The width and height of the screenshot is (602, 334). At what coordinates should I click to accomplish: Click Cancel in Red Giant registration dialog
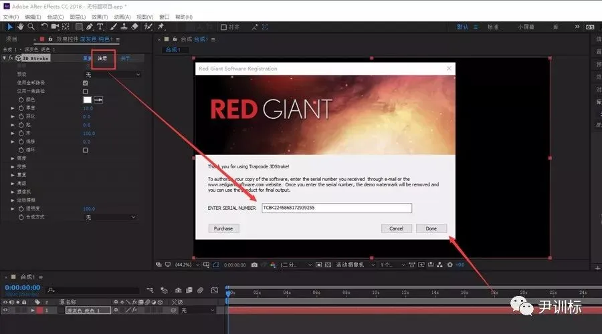pos(396,228)
